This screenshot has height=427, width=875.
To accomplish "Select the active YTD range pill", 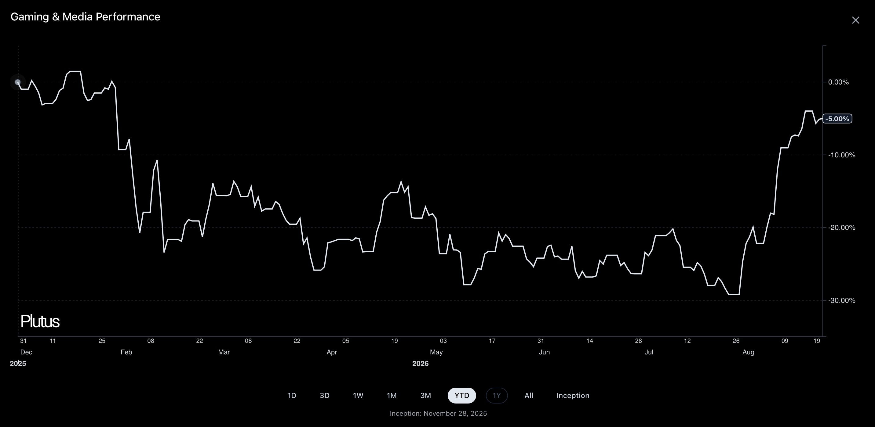I will (x=461, y=396).
